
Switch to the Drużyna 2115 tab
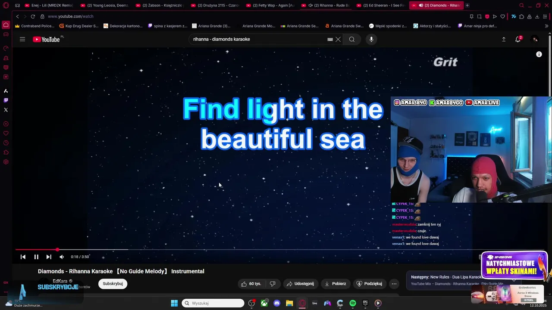point(215,5)
